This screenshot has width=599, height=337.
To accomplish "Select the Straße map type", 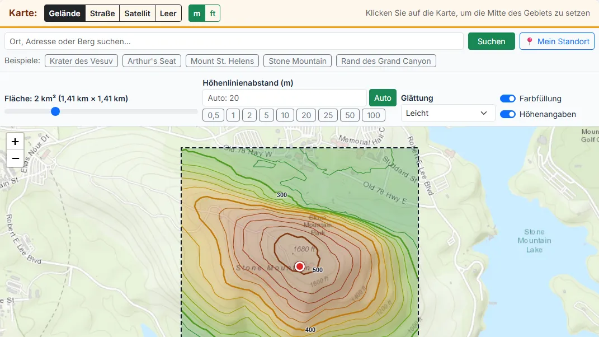I will click(x=102, y=13).
